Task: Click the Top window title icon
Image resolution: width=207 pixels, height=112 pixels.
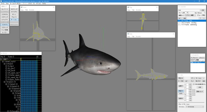Action: tap(128, 8)
